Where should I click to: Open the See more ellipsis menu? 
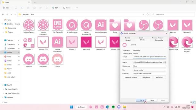coord(77,8)
